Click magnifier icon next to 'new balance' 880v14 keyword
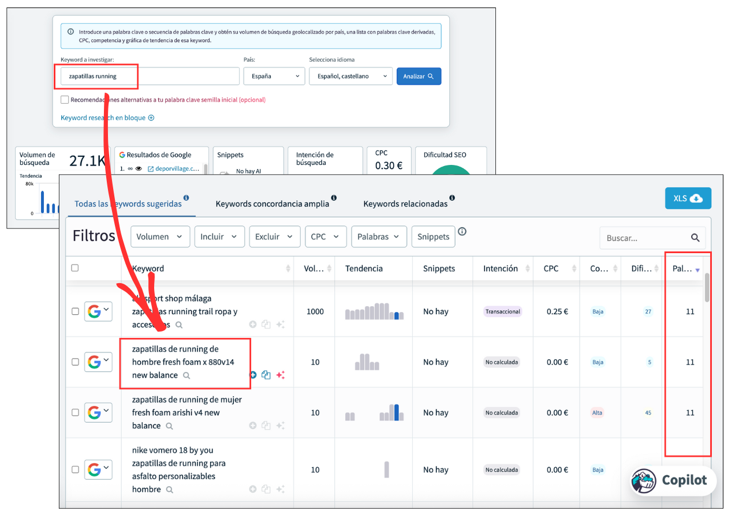 [x=186, y=375]
